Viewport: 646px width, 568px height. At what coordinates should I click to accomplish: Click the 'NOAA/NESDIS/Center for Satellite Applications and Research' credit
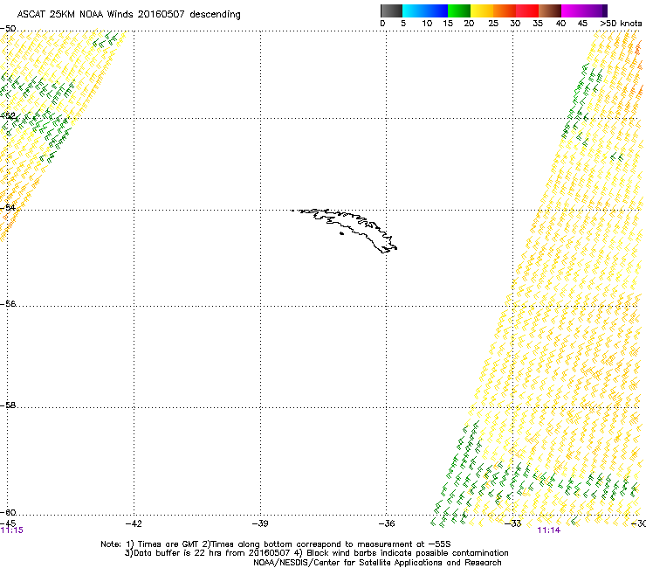[377, 563]
